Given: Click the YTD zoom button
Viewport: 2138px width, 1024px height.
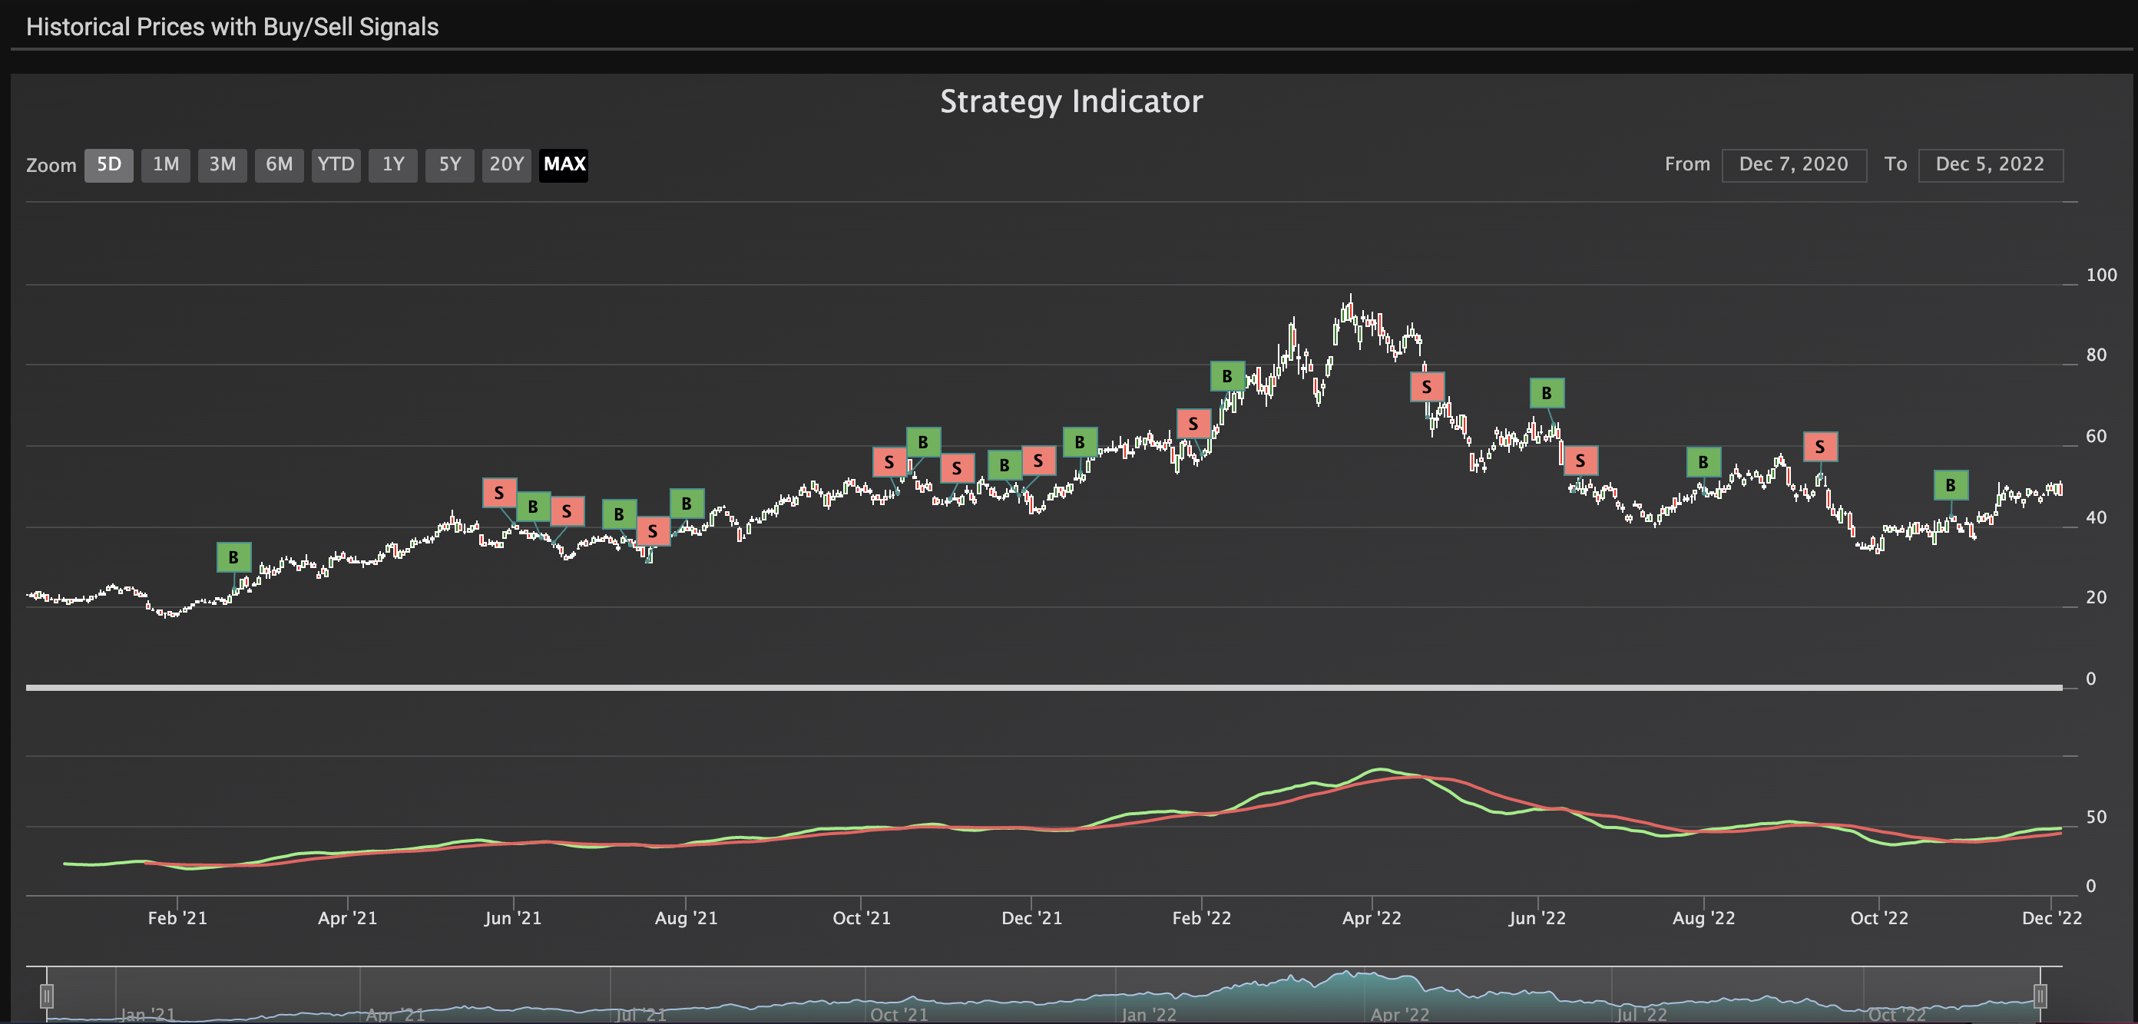Looking at the screenshot, I should (x=336, y=164).
